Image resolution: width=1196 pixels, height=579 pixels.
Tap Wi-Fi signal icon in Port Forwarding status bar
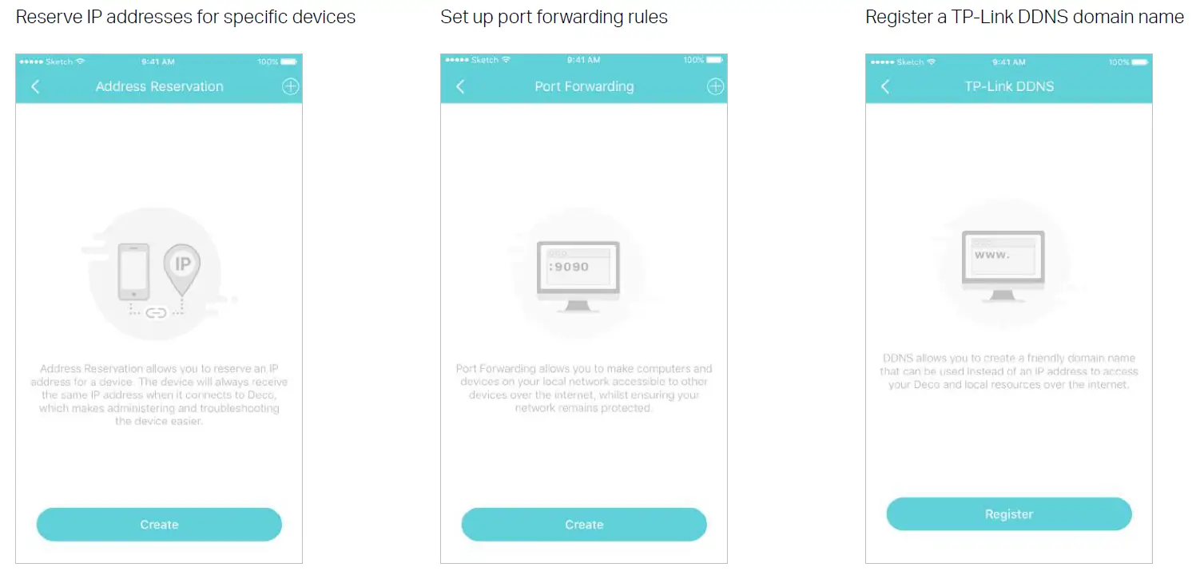(503, 61)
